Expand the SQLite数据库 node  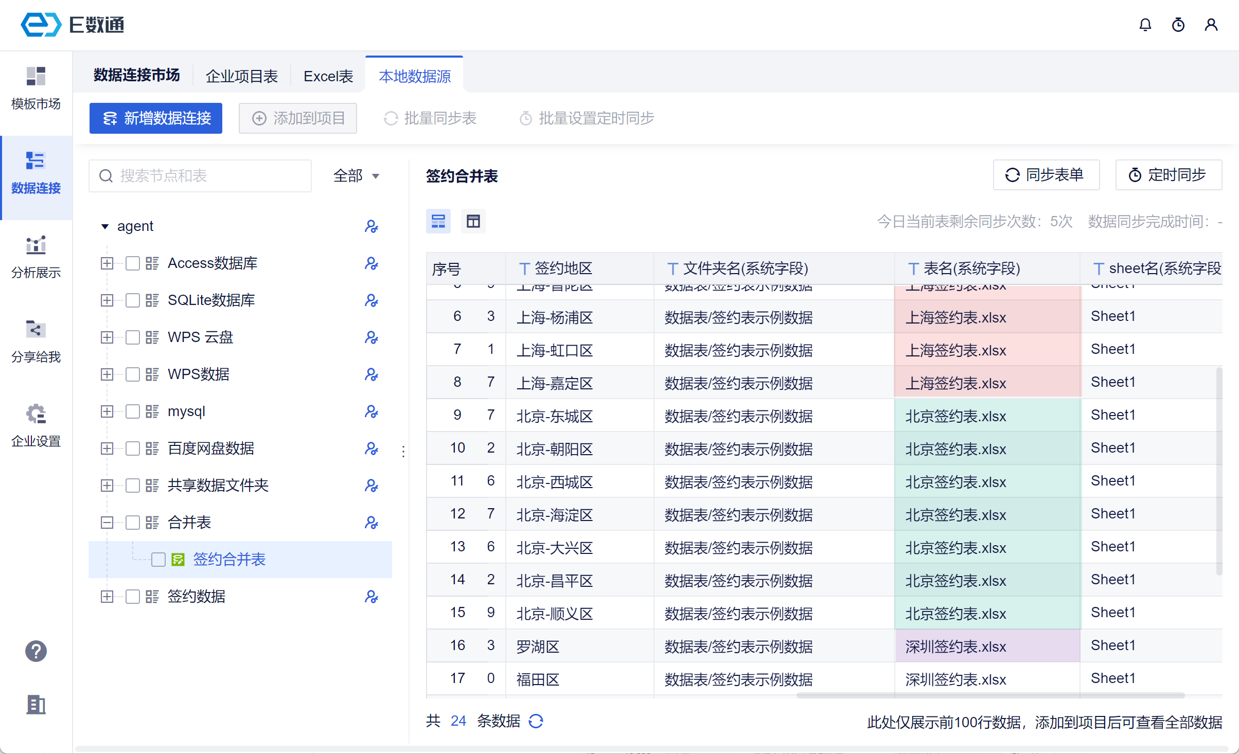107,300
